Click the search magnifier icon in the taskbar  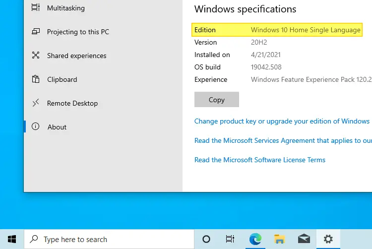[x=34, y=239]
